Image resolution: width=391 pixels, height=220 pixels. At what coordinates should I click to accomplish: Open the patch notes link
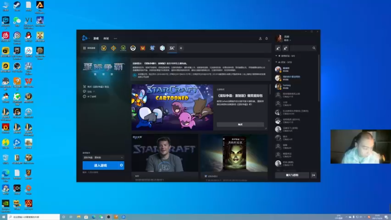tap(89, 96)
